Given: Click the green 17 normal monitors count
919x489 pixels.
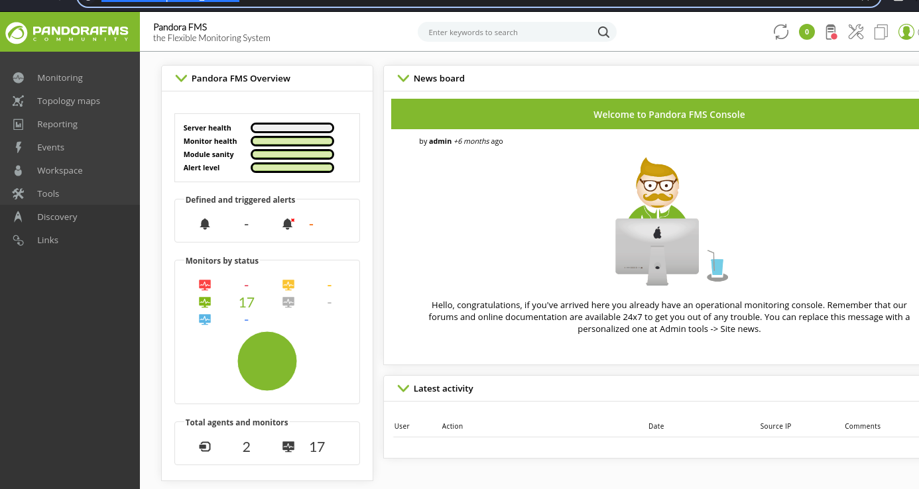Looking at the screenshot, I should point(247,303).
